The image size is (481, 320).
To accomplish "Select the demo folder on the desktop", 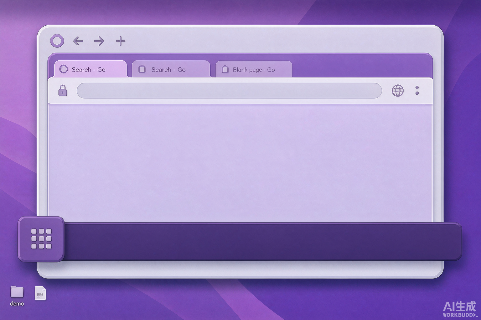I will pos(17,296).
